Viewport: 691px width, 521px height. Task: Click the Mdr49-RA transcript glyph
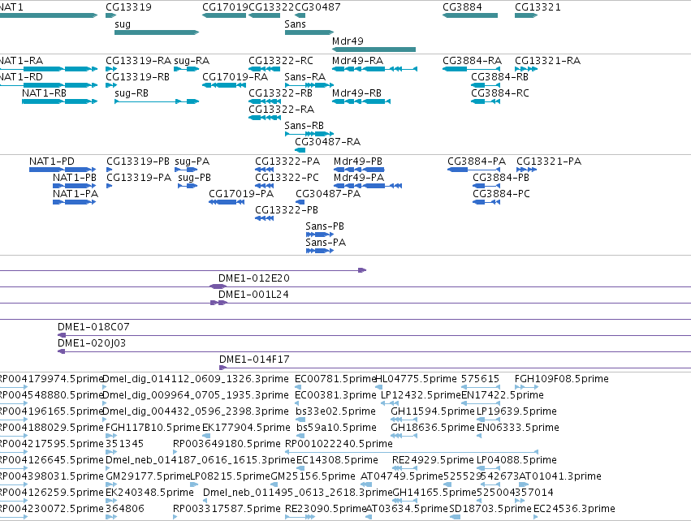pyautogui.click(x=374, y=69)
